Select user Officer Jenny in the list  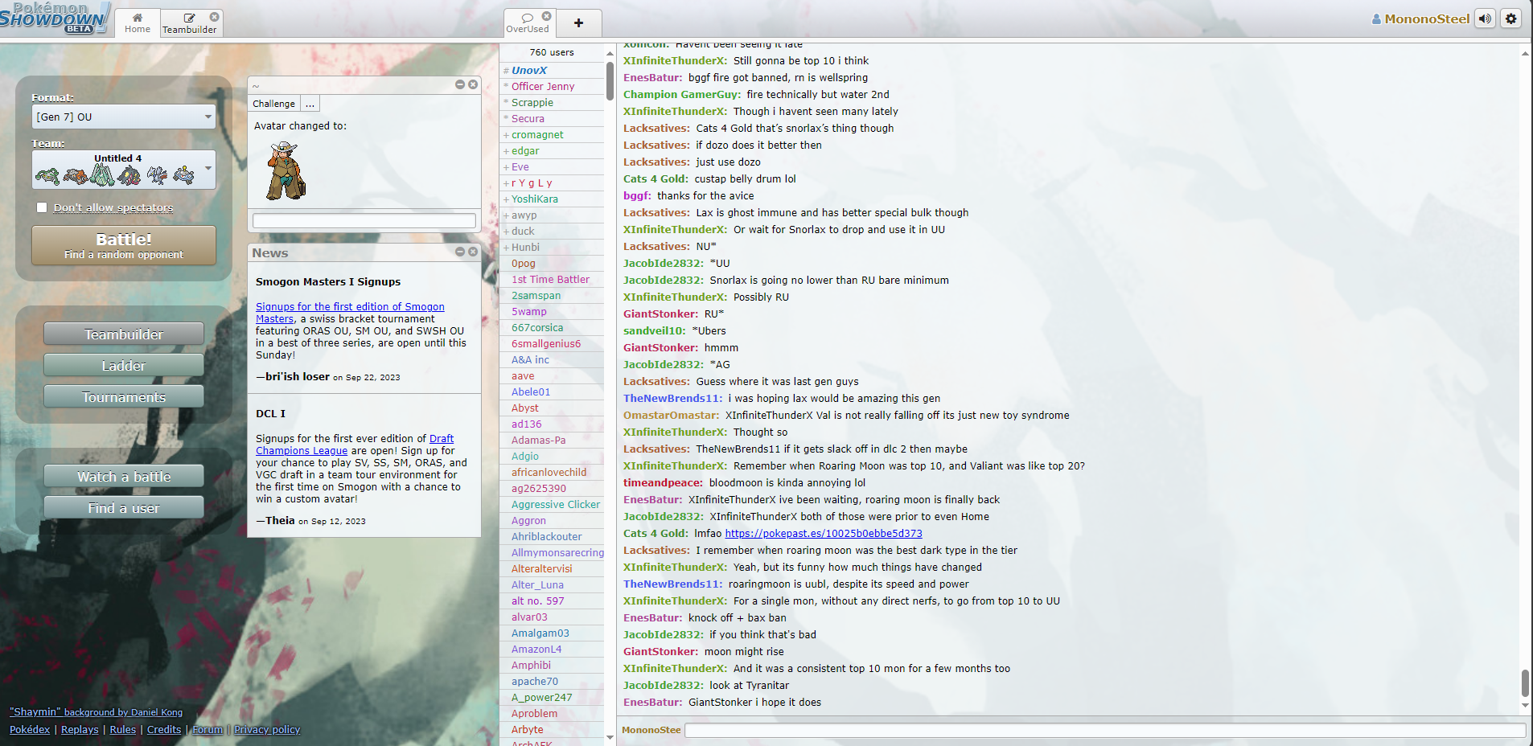[x=552, y=86]
